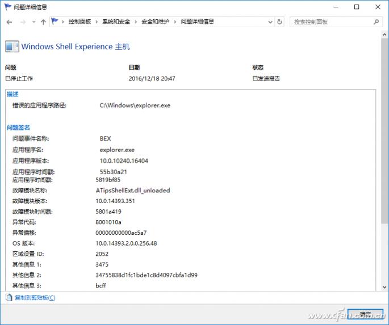Click the Windows Shell Experience program icon
389x325 pixels.
click(12, 47)
